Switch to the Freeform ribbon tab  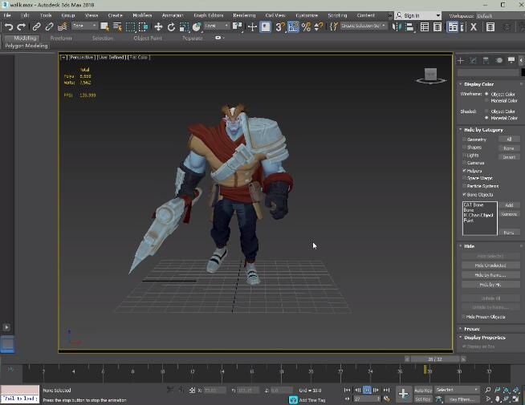(61, 38)
